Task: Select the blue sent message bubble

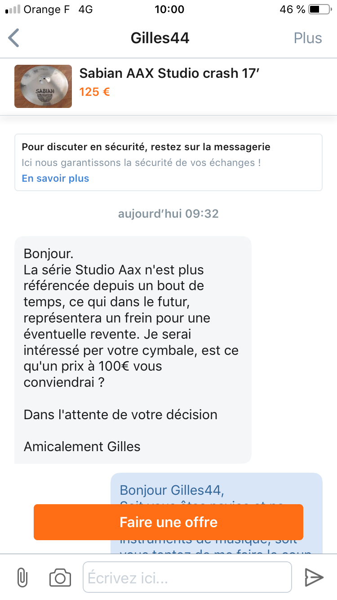Action: click(217, 513)
